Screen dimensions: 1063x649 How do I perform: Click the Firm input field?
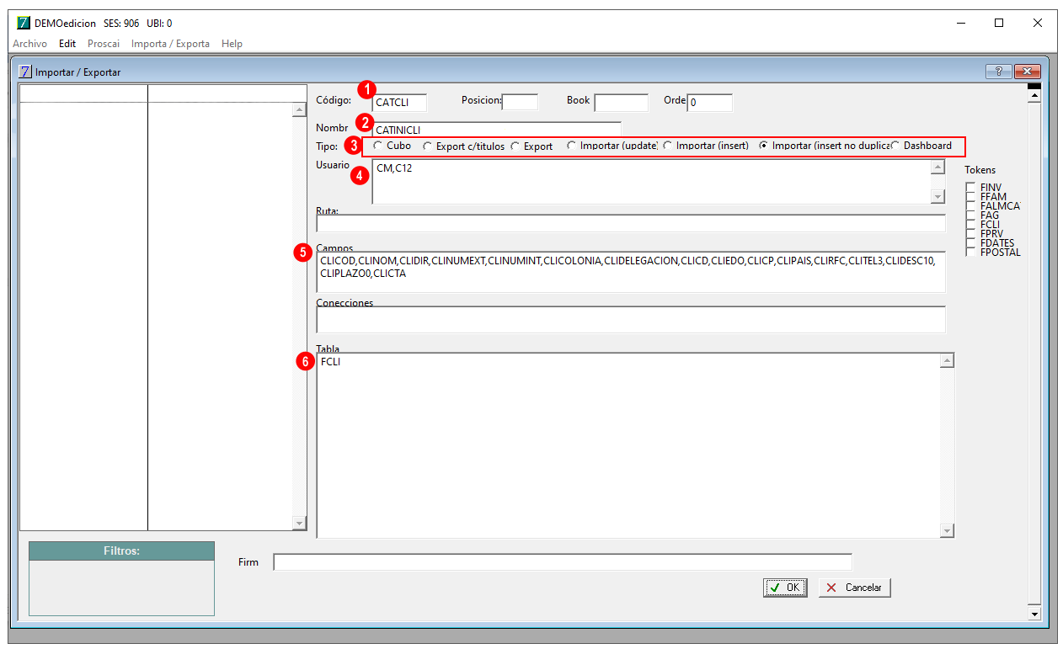pyautogui.click(x=563, y=561)
